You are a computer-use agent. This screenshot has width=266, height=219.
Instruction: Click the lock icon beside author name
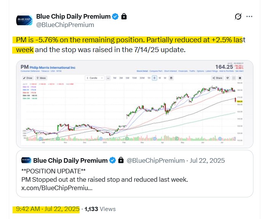(x=124, y=16)
